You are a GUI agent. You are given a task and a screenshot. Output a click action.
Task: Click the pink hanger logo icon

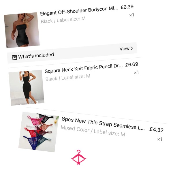point(78,157)
